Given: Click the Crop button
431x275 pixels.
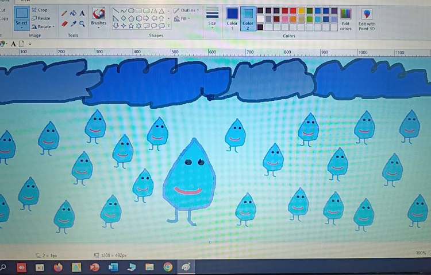Looking at the screenshot, I should (x=40, y=10).
